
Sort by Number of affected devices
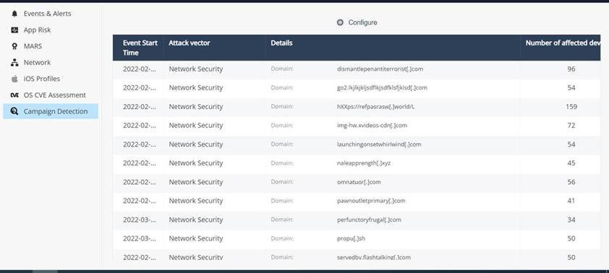(563, 43)
